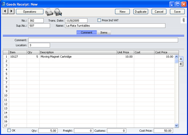Viewport: 188px width, 135px height.
Task: Toggle the Price Incl VAT checkbox
Action: [x=99, y=20]
